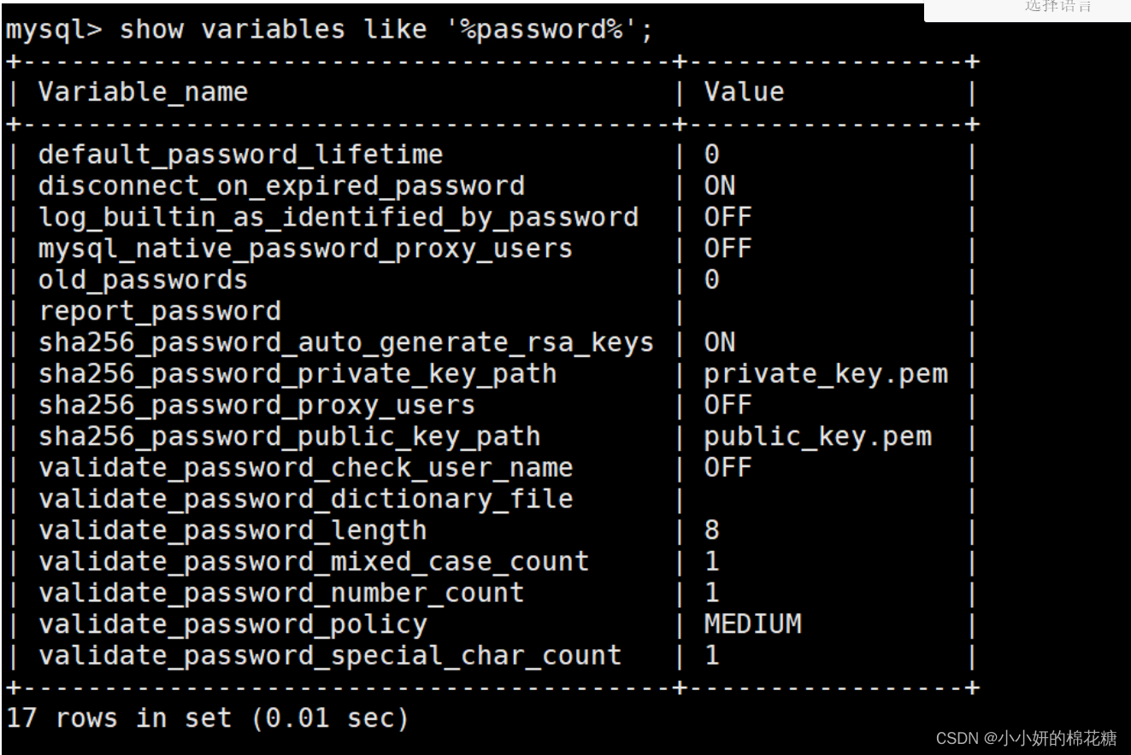Click the MEDIUM policy value
The width and height of the screenshot is (1131, 755).
752,624
